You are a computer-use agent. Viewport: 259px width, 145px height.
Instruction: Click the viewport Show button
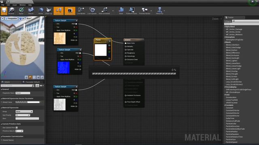29,19
